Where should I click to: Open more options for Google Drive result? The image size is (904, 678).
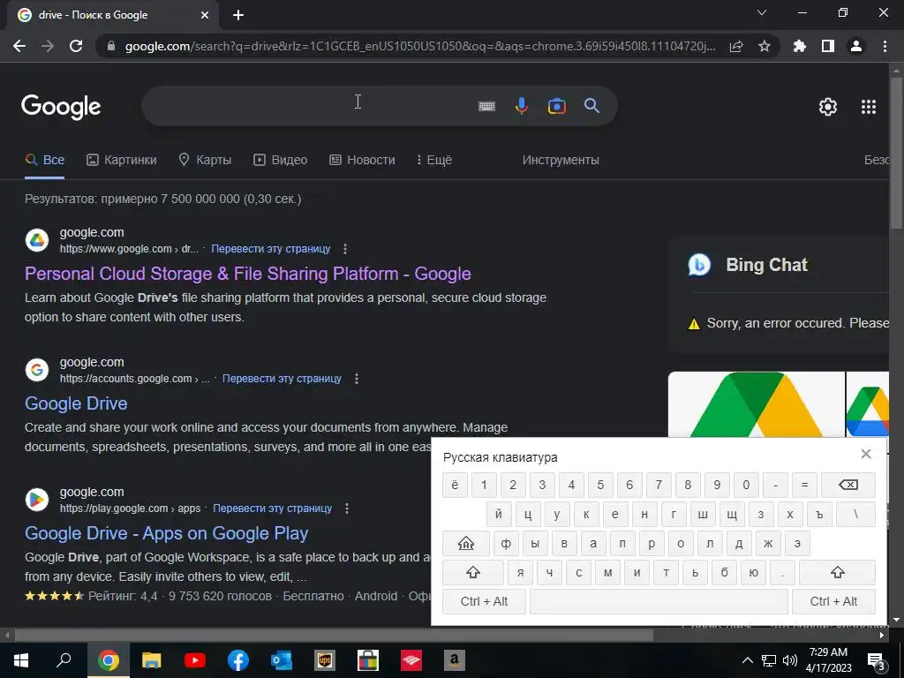[x=357, y=379]
